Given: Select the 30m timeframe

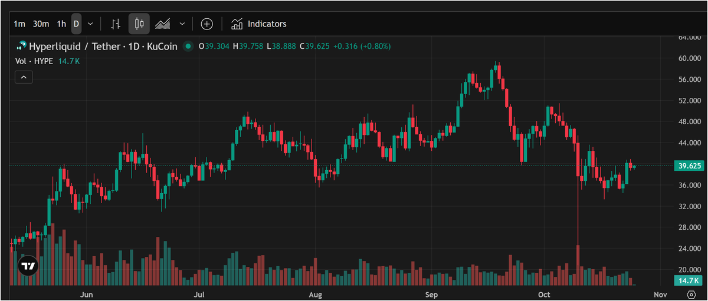Looking at the screenshot, I should point(41,24).
